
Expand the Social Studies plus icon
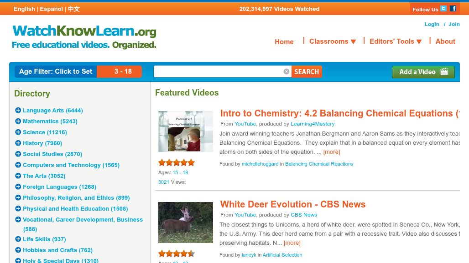pos(18,154)
